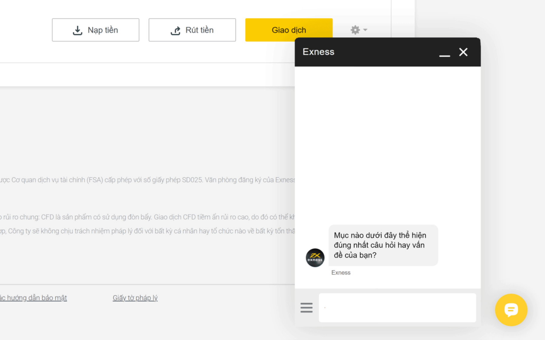
Task: Click the bot message 'Mục nào dưới đây thể hiện'
Action: coord(383,245)
